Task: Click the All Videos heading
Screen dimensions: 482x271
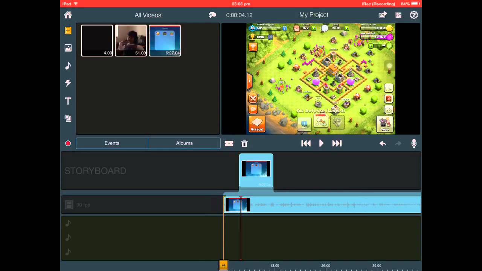Action: (148, 15)
